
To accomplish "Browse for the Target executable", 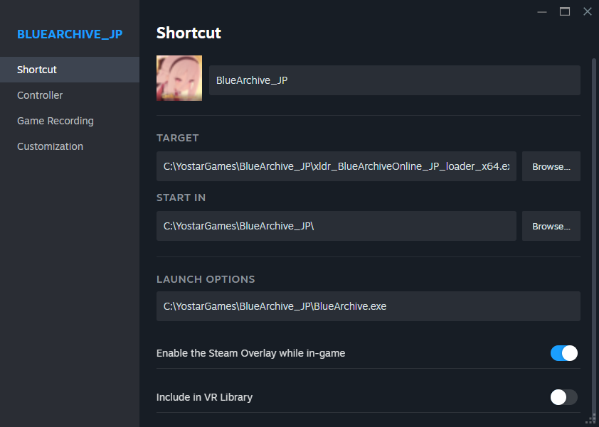I will tap(551, 166).
